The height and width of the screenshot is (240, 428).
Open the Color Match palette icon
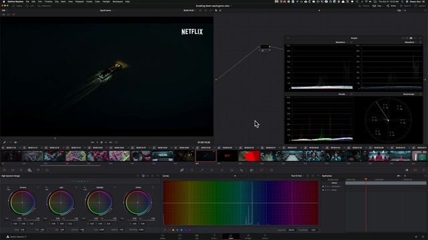coord(13,170)
